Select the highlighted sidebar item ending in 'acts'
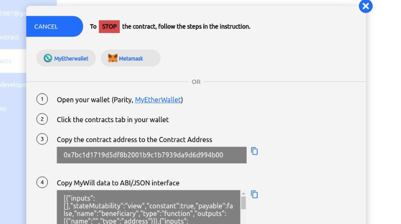Viewport: 401px width, 224px height. click(x=13, y=61)
